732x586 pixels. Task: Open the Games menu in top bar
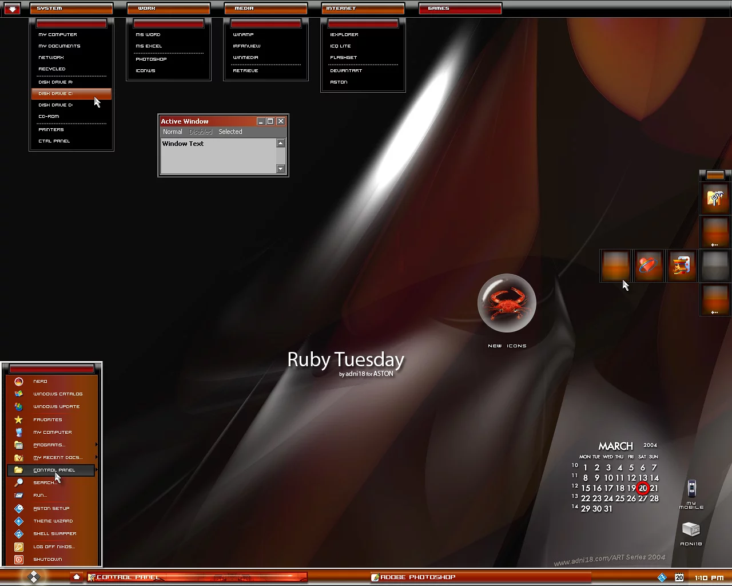tap(460, 9)
